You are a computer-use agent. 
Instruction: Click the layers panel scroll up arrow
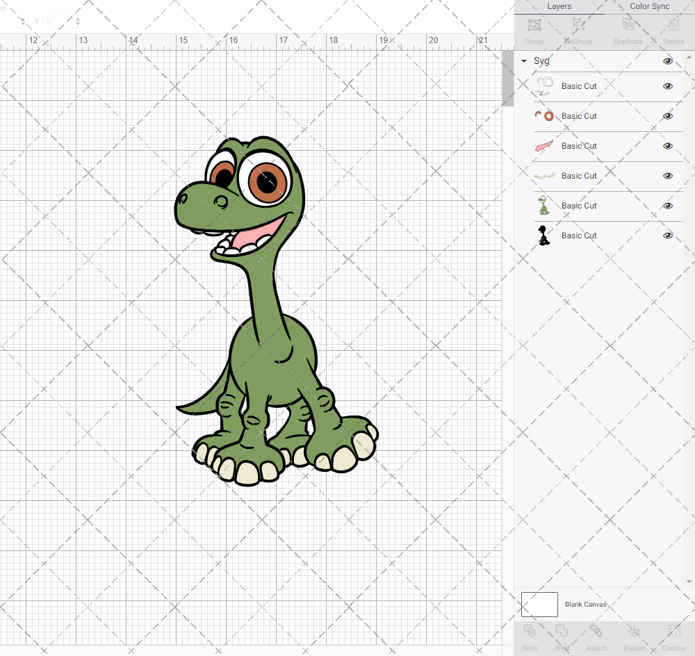coord(688,58)
